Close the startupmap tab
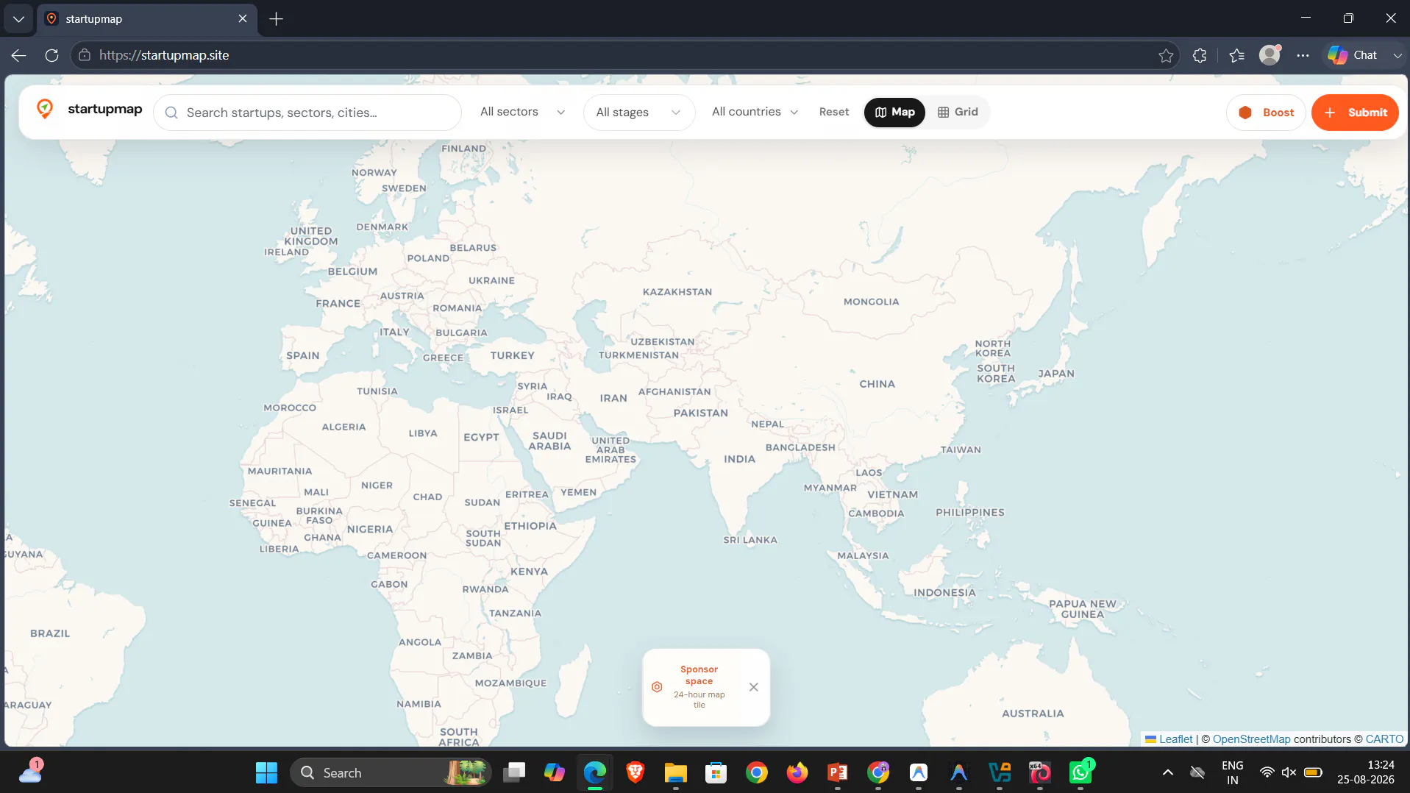This screenshot has width=1410, height=793. tap(243, 19)
